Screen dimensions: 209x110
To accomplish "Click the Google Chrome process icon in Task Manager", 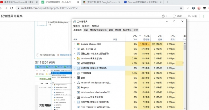I will (78, 44).
